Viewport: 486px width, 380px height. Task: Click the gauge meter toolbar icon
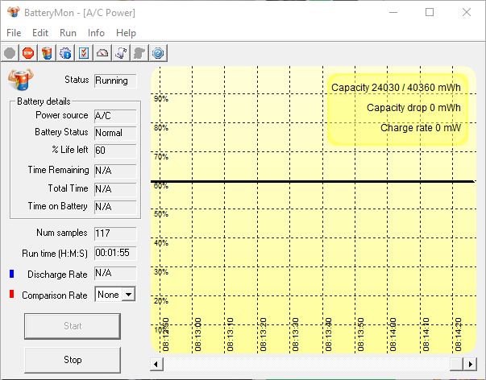102,53
